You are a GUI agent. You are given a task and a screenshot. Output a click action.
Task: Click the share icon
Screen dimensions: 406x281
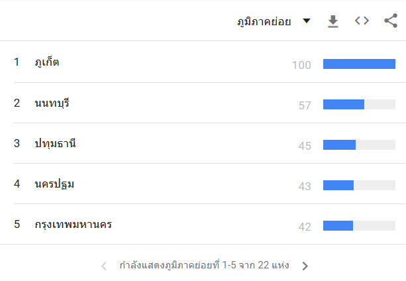click(391, 21)
